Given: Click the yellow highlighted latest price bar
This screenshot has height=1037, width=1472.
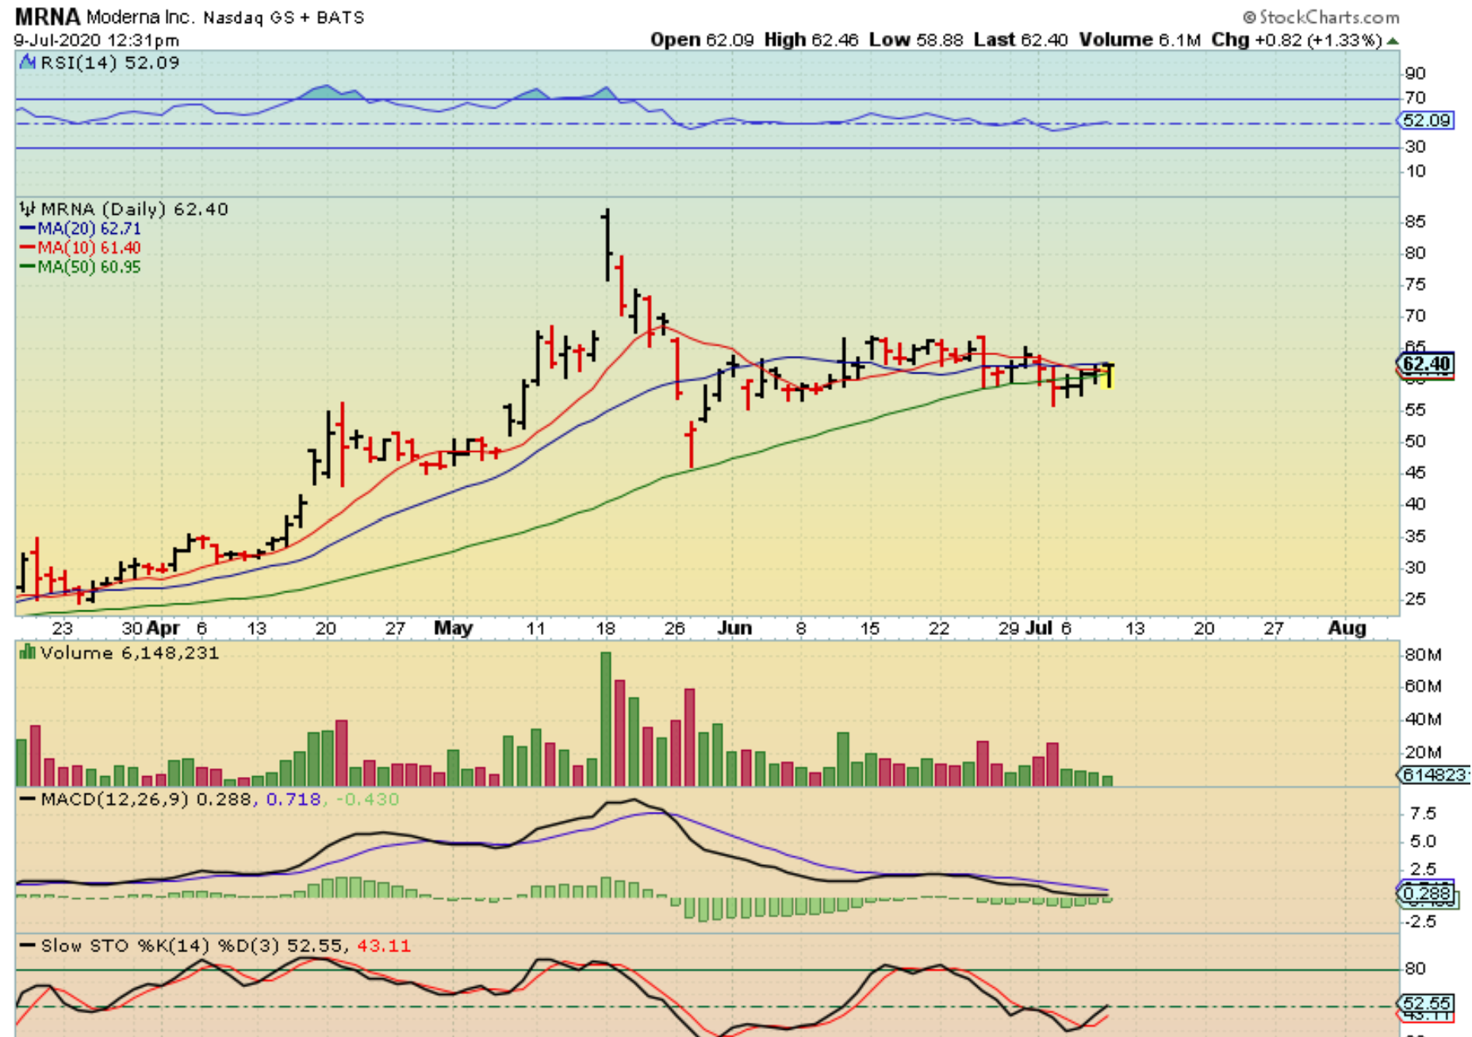Looking at the screenshot, I should pyautogui.click(x=1108, y=376).
